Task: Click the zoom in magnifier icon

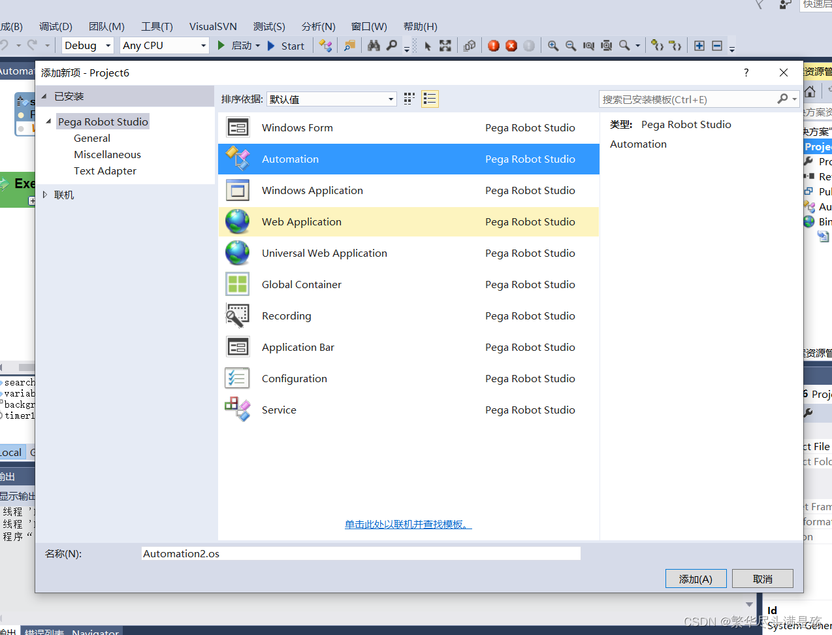Action: point(553,46)
